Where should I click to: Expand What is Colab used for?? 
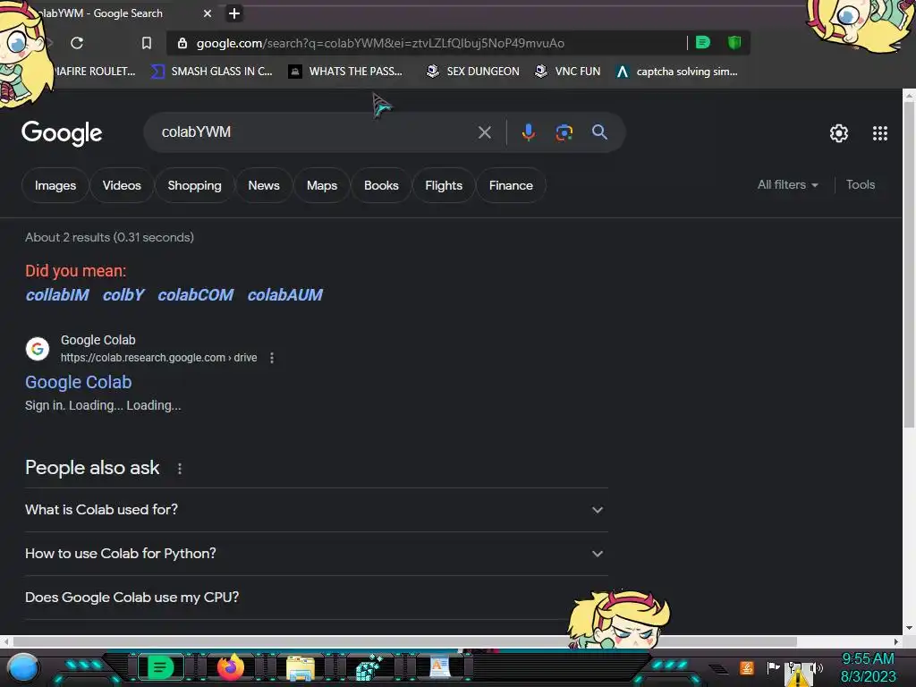pos(316,510)
